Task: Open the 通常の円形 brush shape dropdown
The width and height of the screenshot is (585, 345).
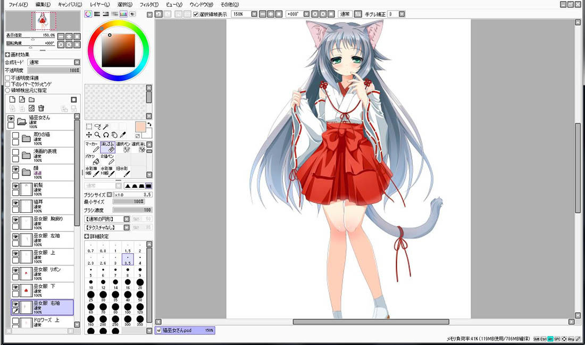Action: coord(107,219)
